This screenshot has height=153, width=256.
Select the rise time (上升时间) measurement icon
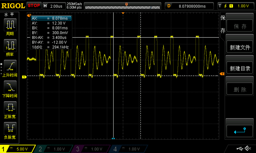coord(10,66)
